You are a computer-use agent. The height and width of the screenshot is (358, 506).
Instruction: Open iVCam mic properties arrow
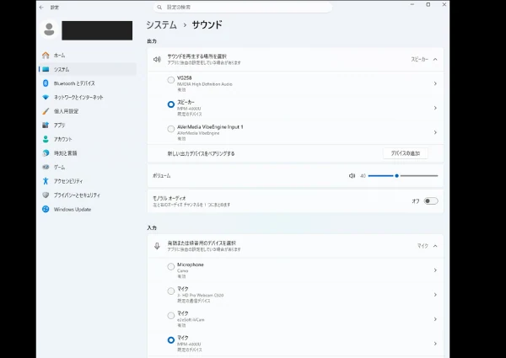click(x=435, y=319)
